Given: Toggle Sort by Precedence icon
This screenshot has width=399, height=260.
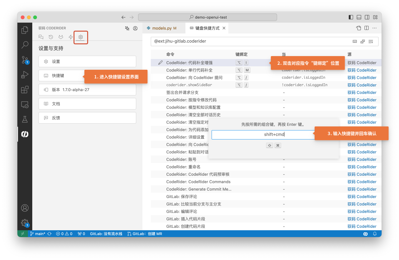Looking at the screenshot, I should (x=363, y=41).
